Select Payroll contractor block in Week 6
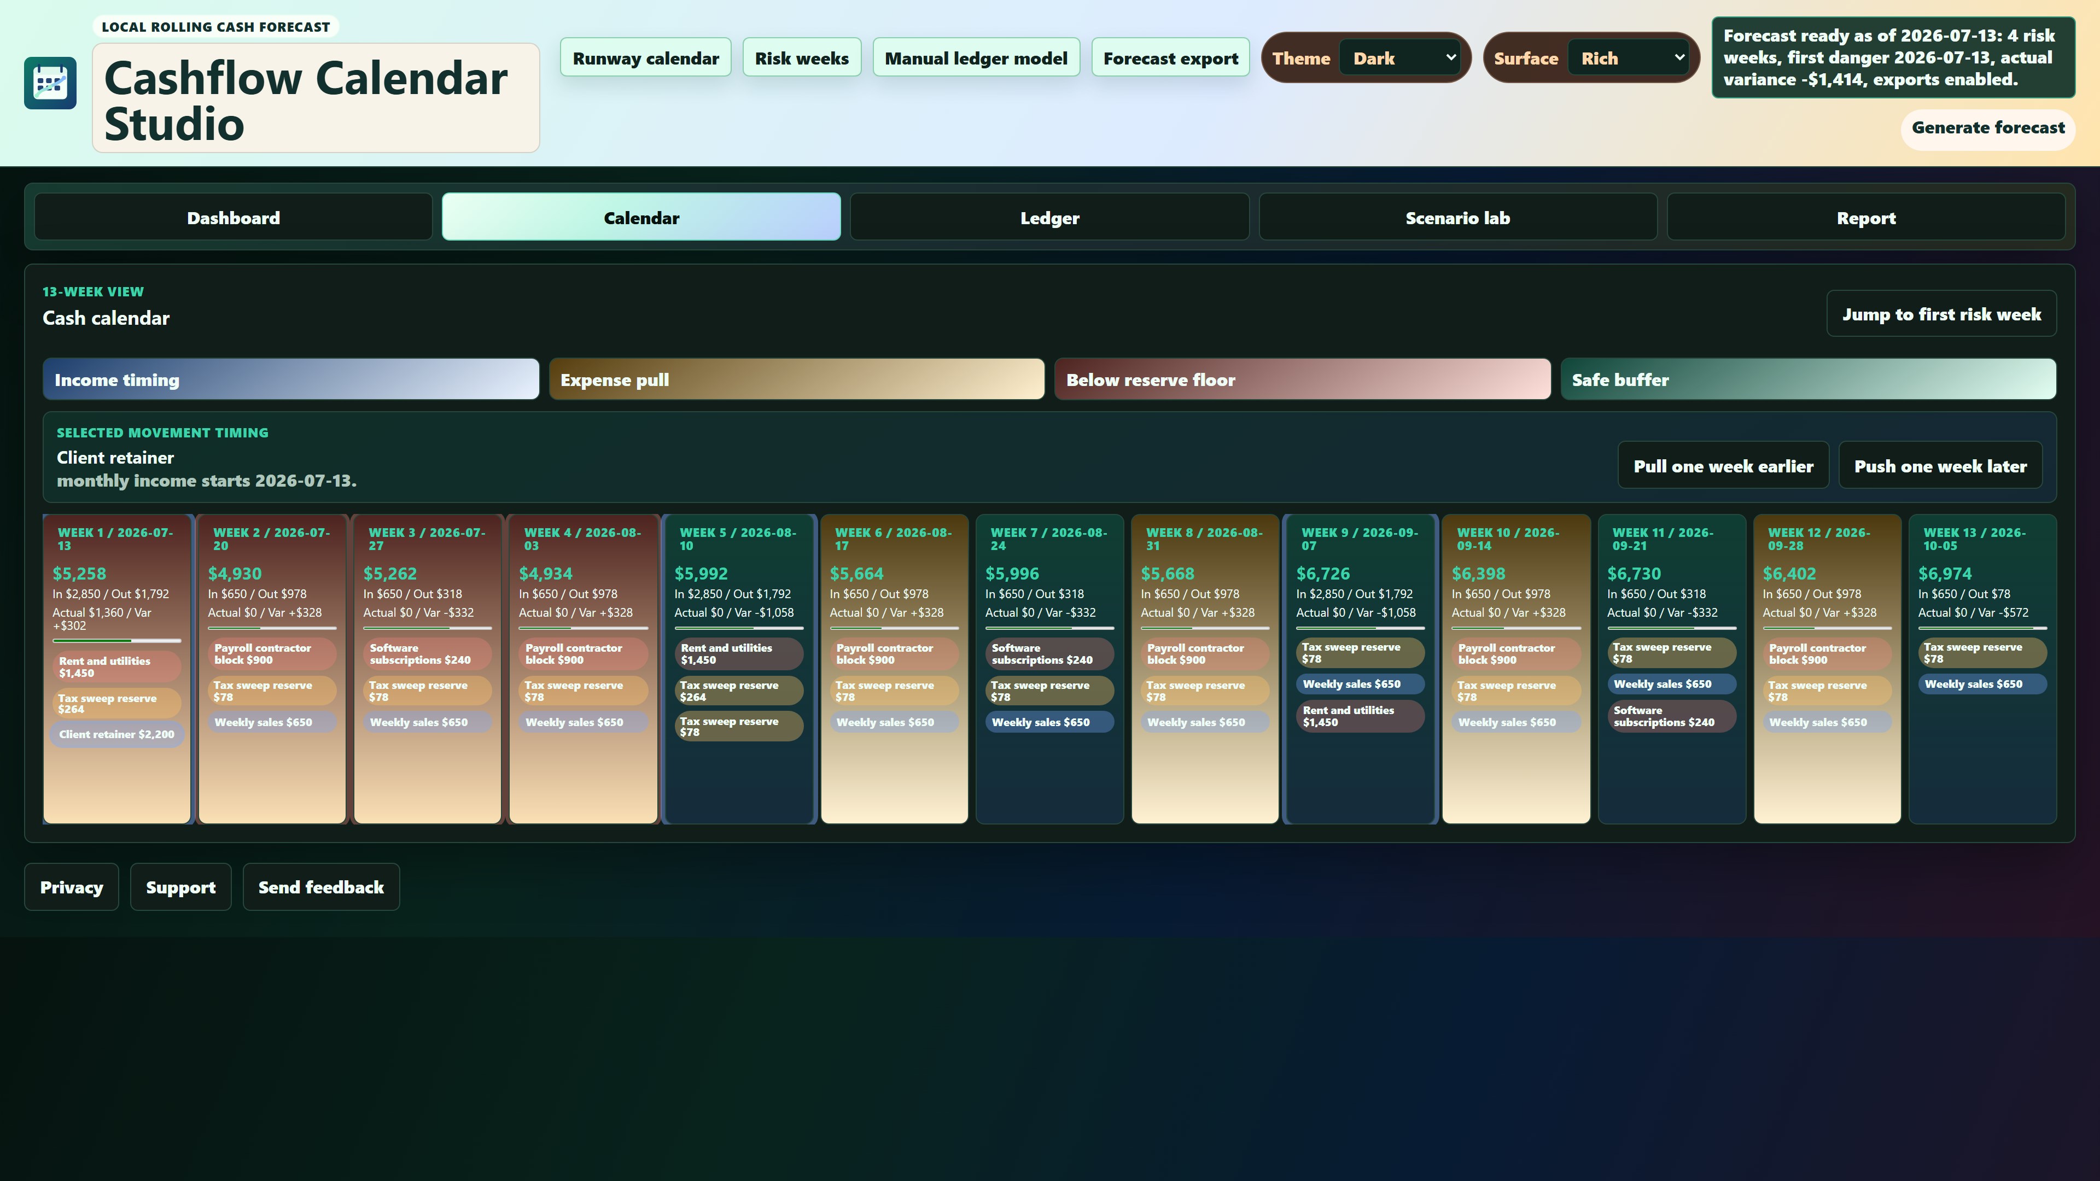The height and width of the screenshot is (1181, 2100). point(894,654)
